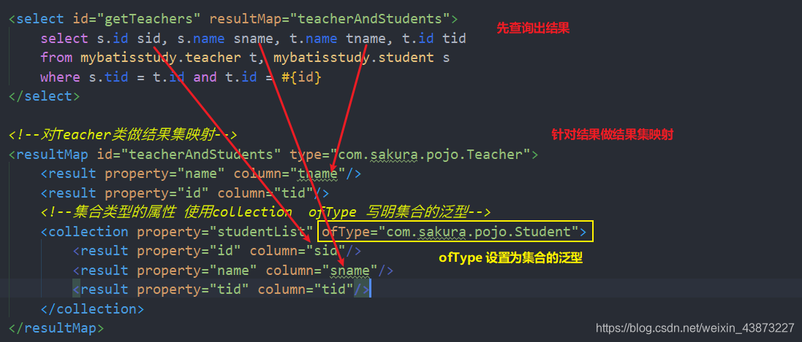Image resolution: width=802 pixels, height=342 pixels.
Task: Open the blog.csdn.net watermark link
Action: click(695, 327)
